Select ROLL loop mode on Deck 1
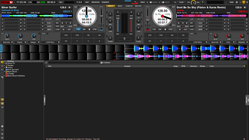This screenshot has height=140, width=249. tap(65, 26)
